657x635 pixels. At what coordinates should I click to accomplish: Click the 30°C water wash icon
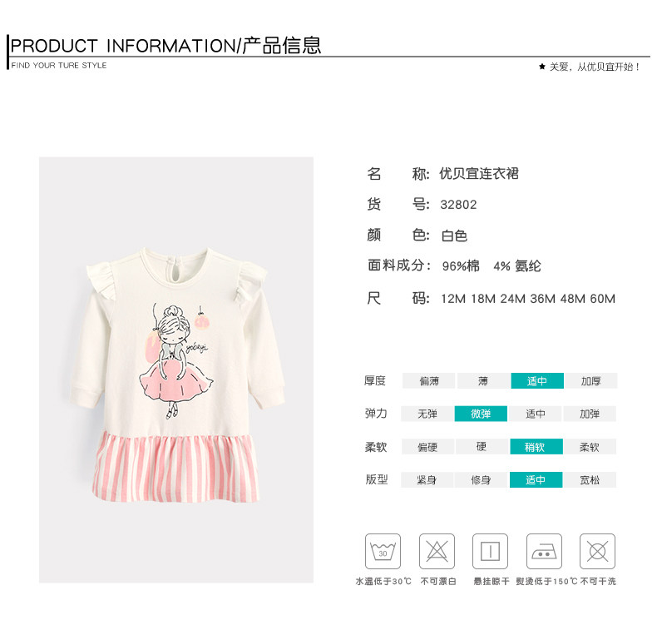[383, 551]
